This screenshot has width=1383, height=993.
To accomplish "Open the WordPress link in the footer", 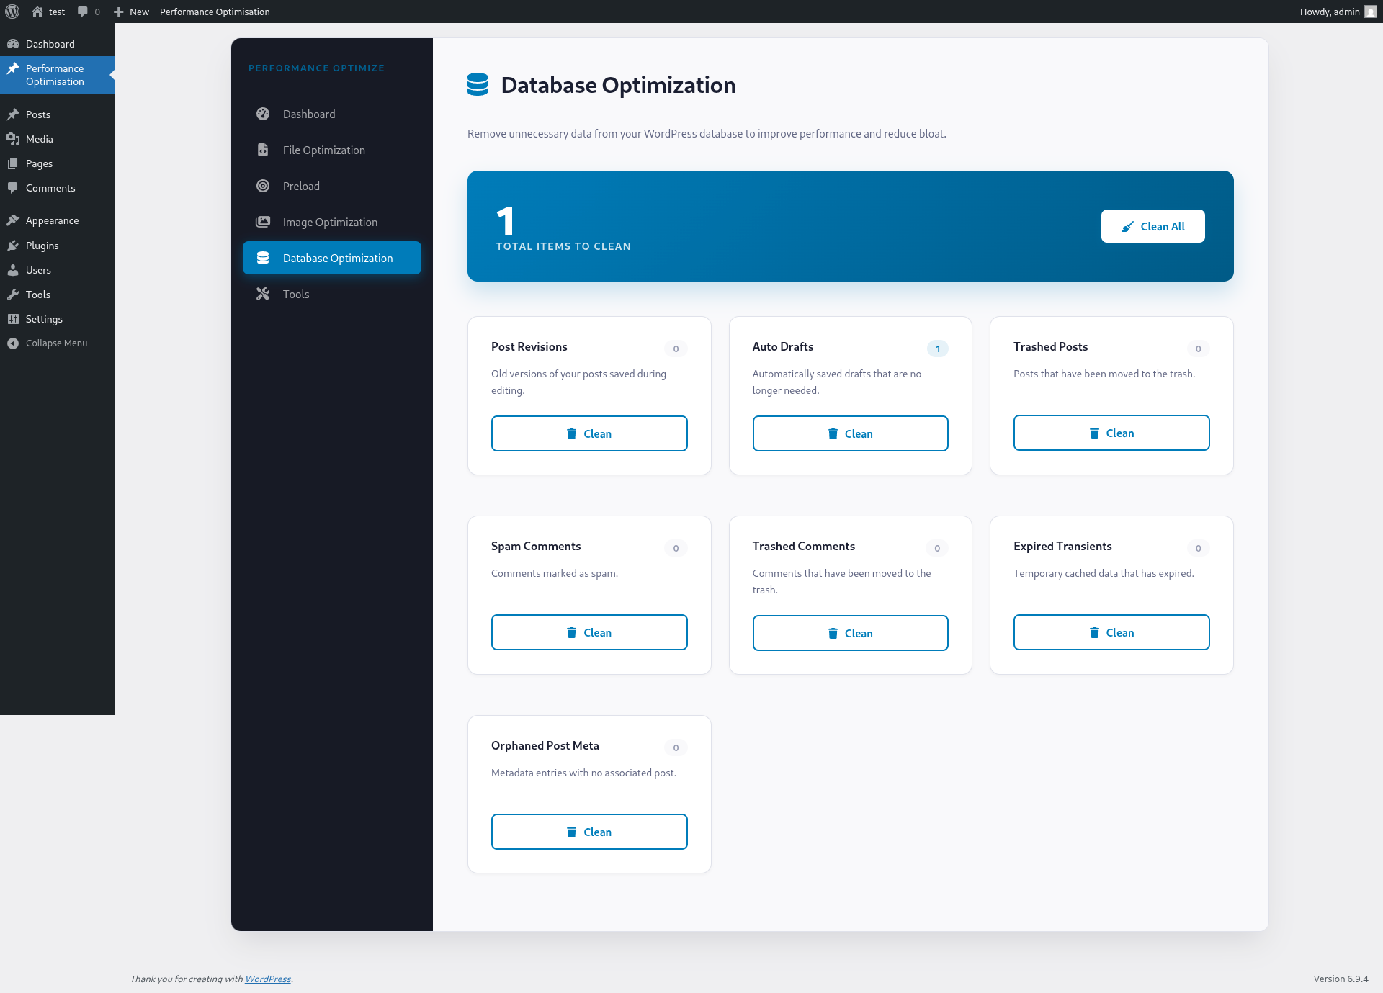I will pyautogui.click(x=268, y=979).
